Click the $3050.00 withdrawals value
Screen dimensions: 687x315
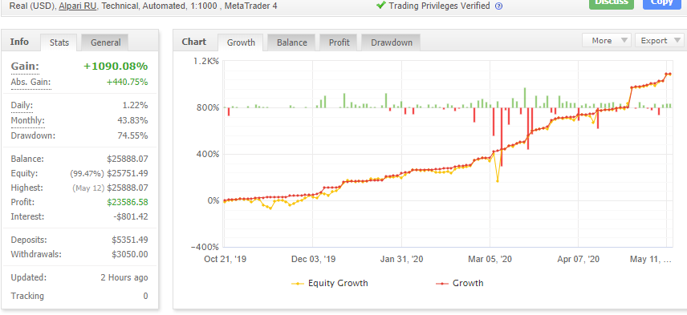pos(130,254)
